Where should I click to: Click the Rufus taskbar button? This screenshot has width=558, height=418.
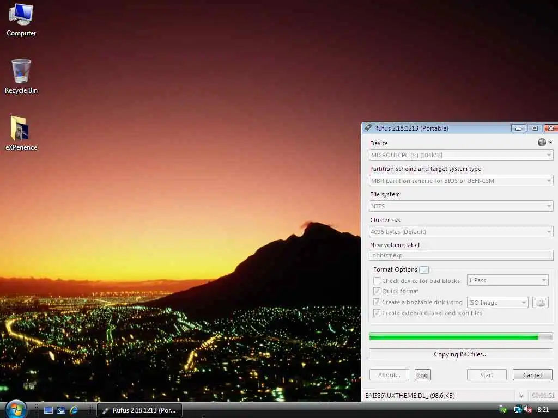point(139,410)
